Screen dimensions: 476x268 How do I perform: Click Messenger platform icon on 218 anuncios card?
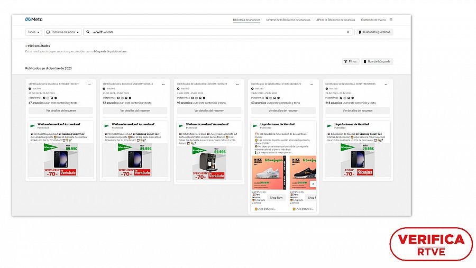point(352,98)
